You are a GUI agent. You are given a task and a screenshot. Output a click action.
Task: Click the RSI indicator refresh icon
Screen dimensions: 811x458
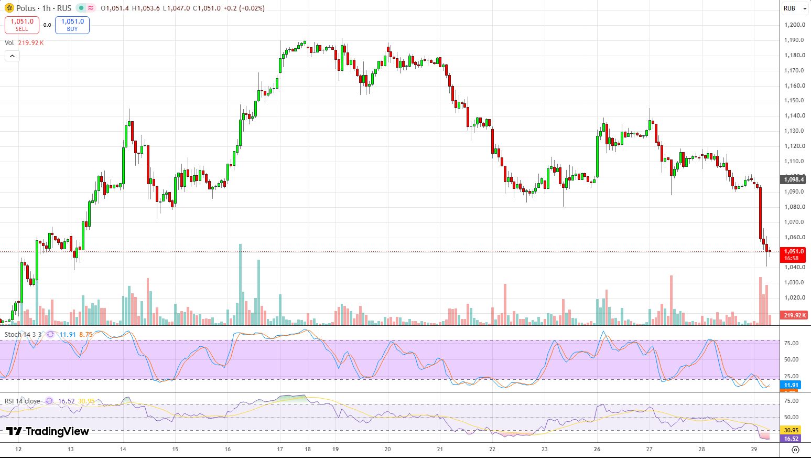[49, 401]
